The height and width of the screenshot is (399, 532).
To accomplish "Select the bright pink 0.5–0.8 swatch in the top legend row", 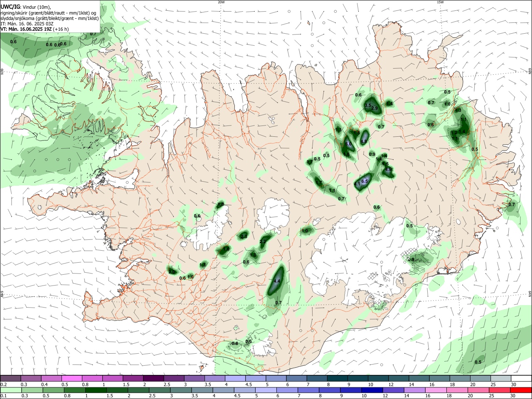I will click(72, 378).
